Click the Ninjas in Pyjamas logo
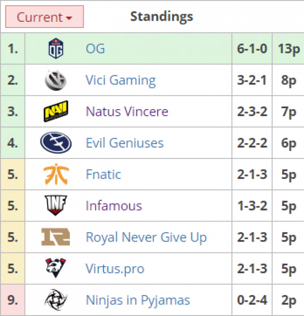 [56, 300]
